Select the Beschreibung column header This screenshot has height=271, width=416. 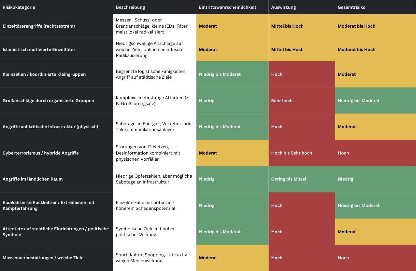130,7
